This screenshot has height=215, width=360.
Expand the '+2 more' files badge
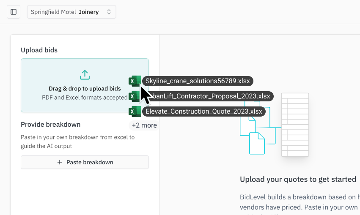tap(144, 125)
